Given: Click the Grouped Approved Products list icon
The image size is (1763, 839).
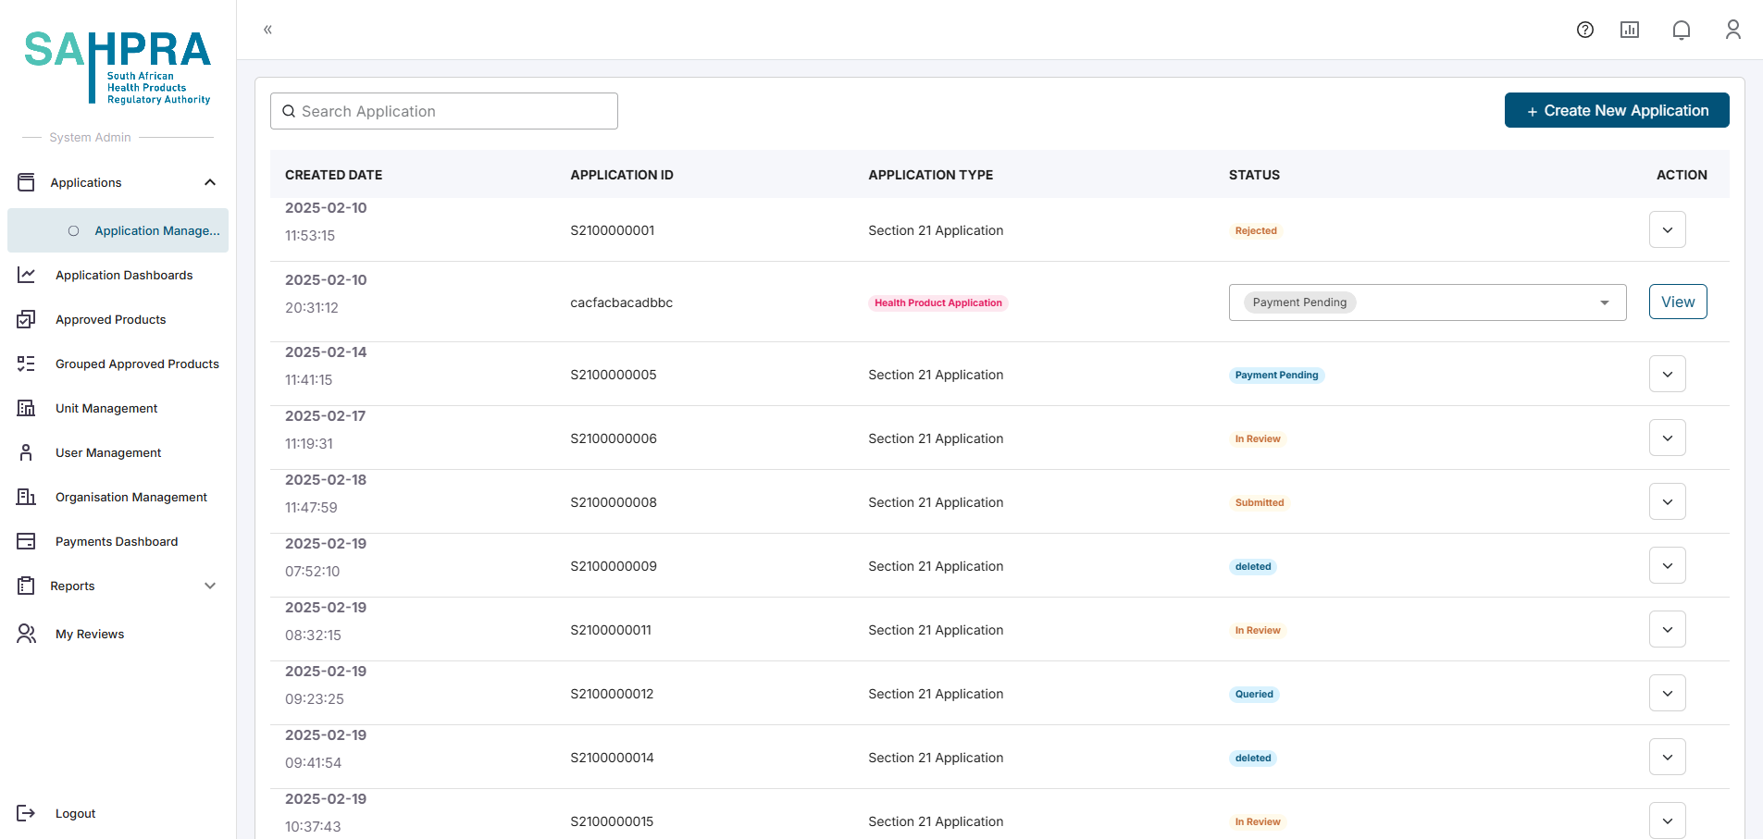Looking at the screenshot, I should pyautogui.click(x=26, y=364).
